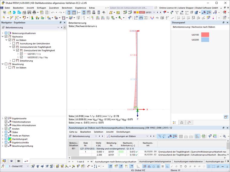Enable the Detaillierung checkbox
Screen dimensions: 230x172
pyautogui.click(x=14, y=61)
